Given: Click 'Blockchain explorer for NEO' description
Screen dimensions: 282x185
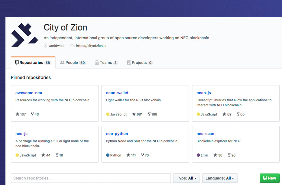Looking at the screenshot, I should tap(218, 141).
